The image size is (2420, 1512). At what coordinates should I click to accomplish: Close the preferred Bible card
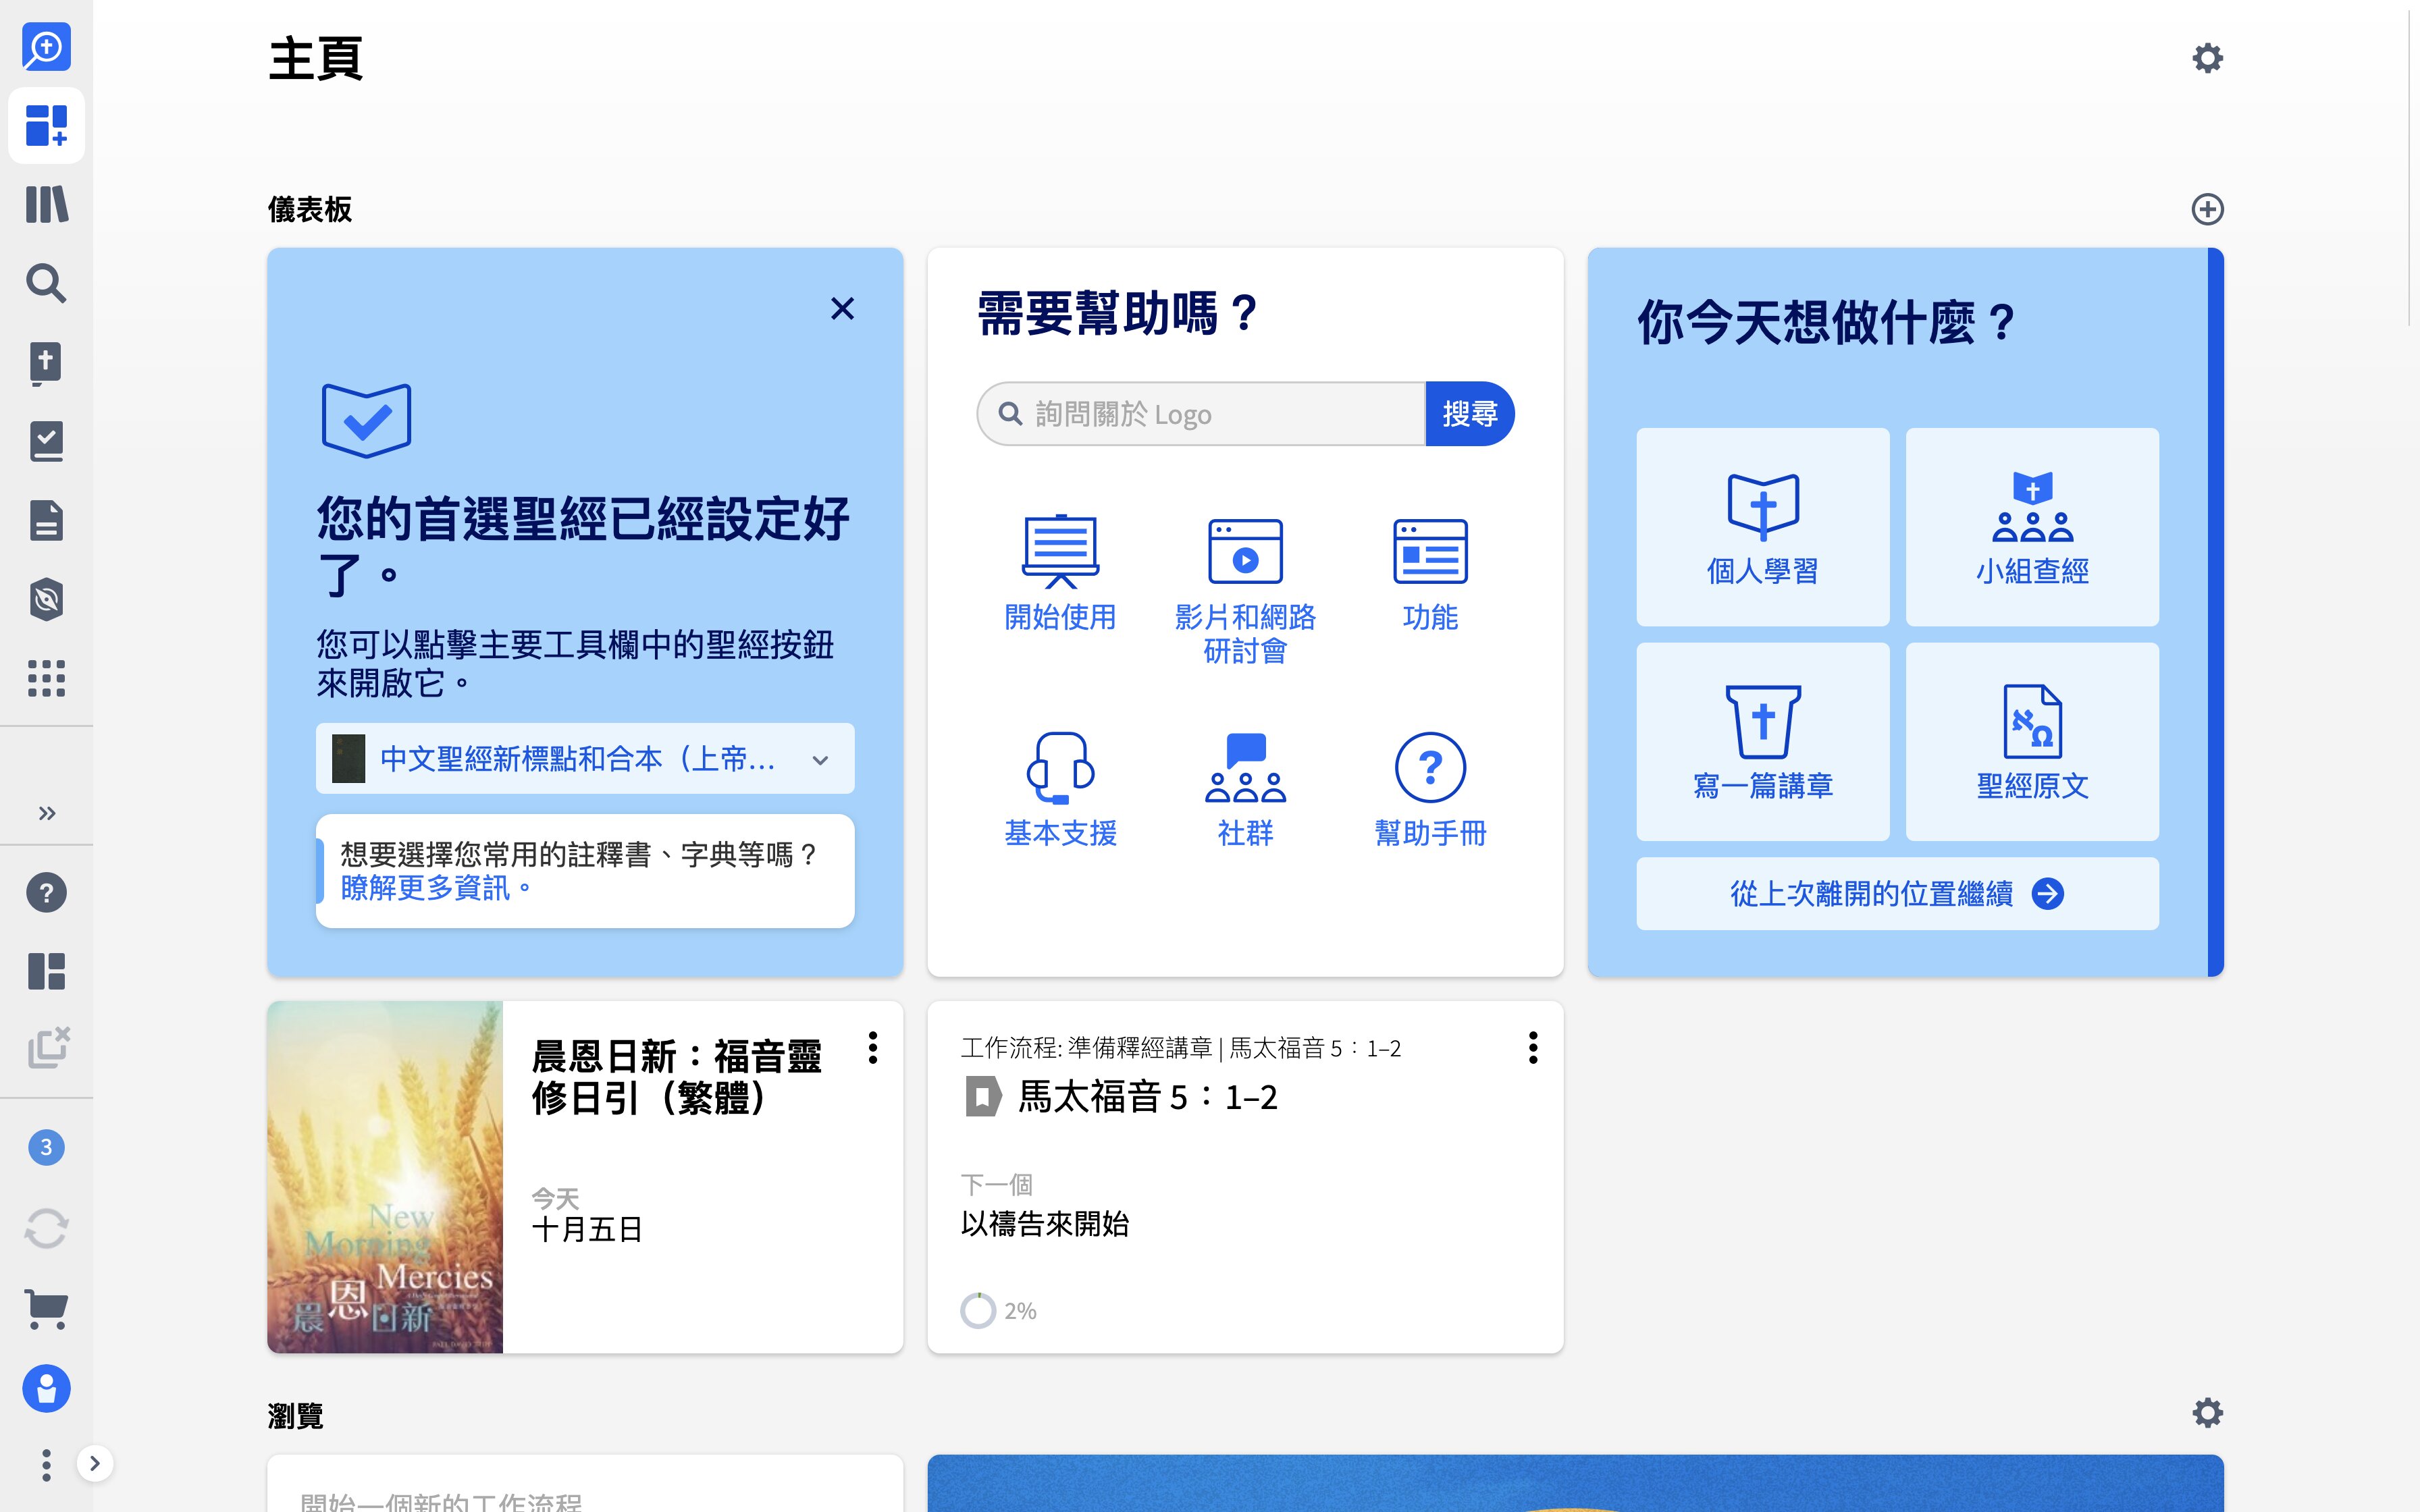click(x=842, y=308)
